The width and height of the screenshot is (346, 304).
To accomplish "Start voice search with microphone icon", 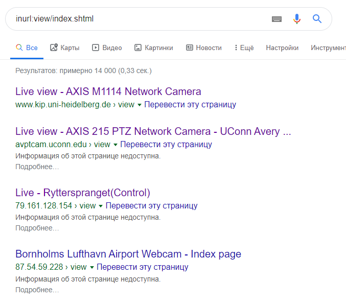I will 297,19.
